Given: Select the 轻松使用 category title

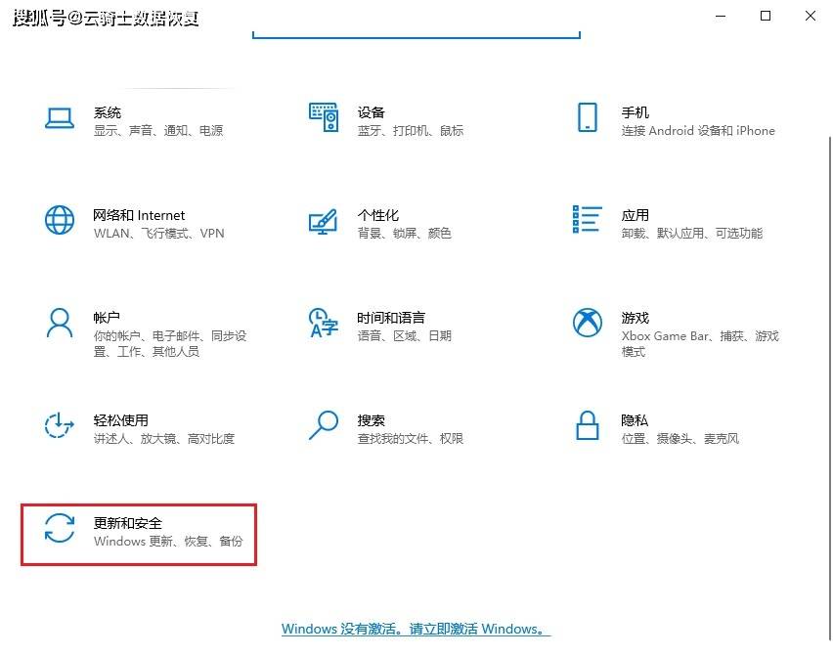Looking at the screenshot, I should [120, 420].
